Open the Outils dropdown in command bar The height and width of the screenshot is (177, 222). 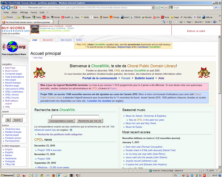click(208, 22)
